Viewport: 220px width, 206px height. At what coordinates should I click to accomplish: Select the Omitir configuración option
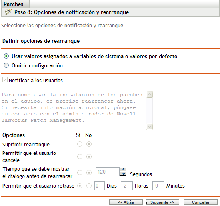(6, 65)
